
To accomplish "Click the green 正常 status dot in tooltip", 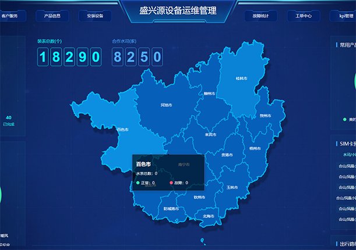I will (138, 183).
